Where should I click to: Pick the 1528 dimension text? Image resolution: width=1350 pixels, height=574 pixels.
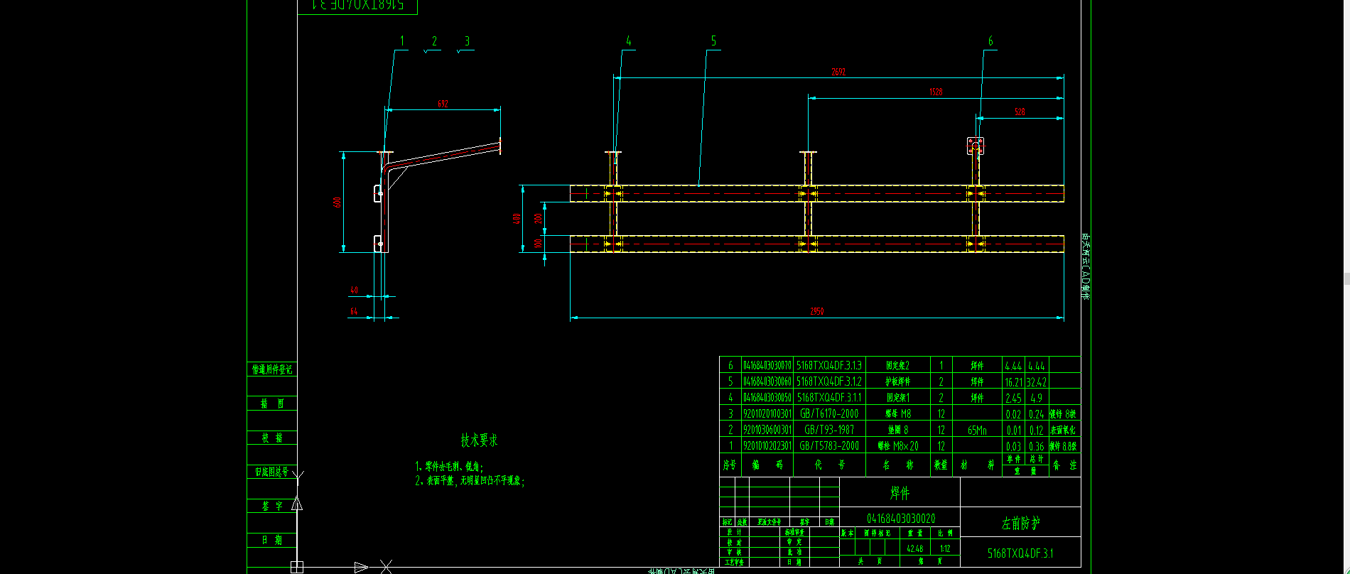[x=936, y=92]
